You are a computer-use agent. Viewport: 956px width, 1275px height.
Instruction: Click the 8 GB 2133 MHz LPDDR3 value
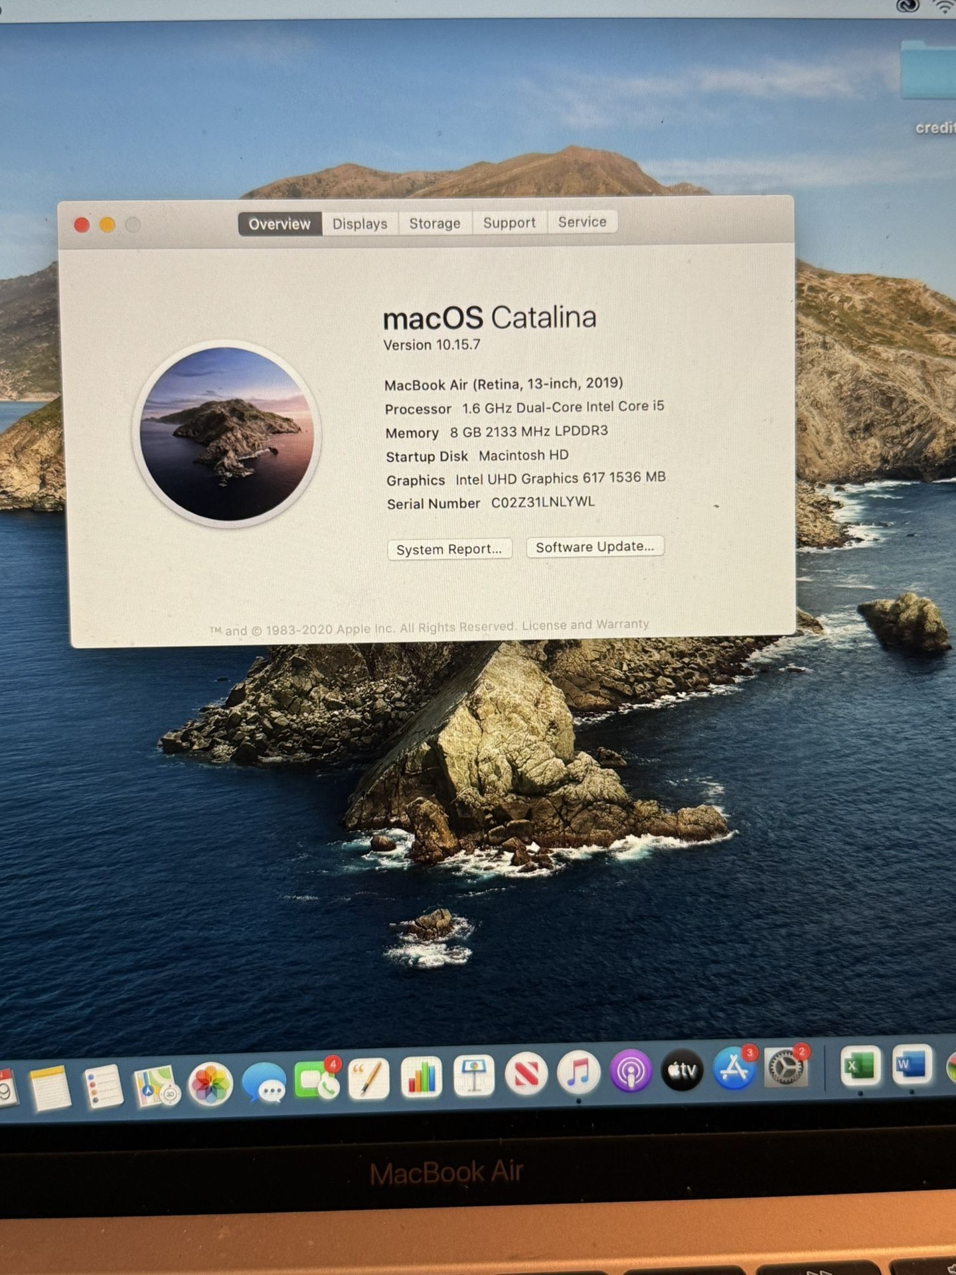pyautogui.click(x=528, y=432)
